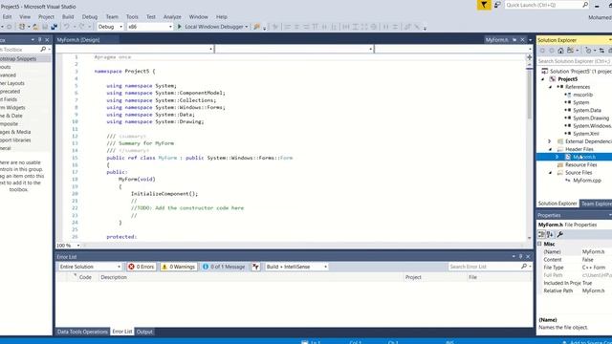Click the Save toolbar icon

click(x=45, y=27)
